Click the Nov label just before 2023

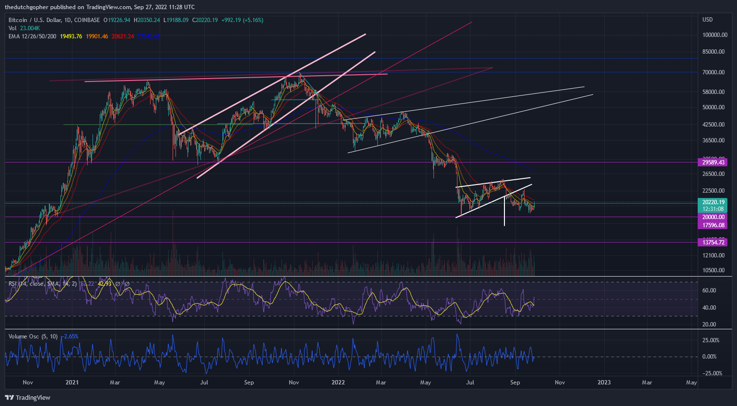560,383
